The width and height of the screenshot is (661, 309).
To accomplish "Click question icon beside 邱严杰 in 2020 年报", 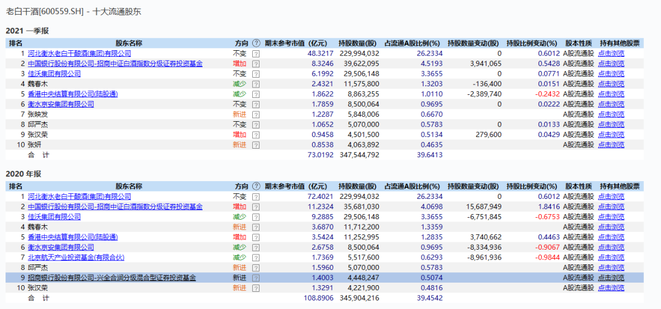I will pos(256,267).
